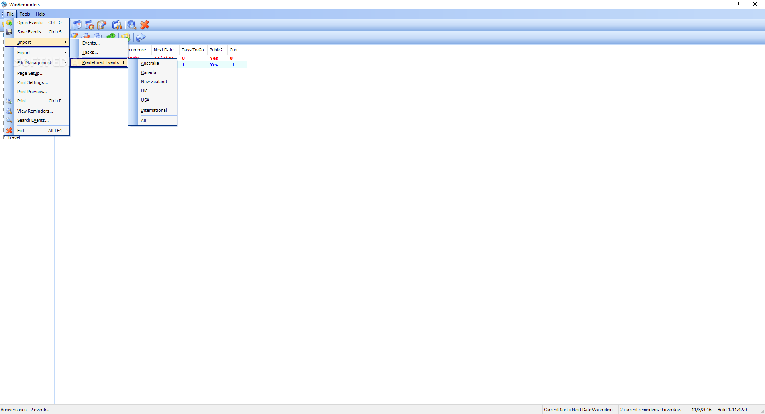This screenshot has width=765, height=414.
Task: Click the blue curved arrow toolbar icon
Action: (x=141, y=38)
